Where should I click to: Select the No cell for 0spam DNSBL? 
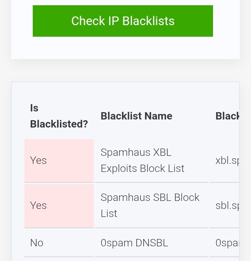tap(59, 243)
